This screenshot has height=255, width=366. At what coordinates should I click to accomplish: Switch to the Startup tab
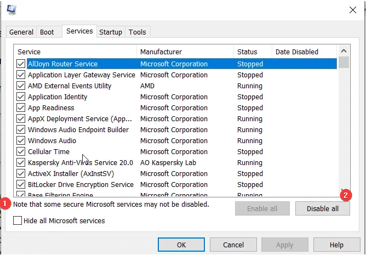111,32
